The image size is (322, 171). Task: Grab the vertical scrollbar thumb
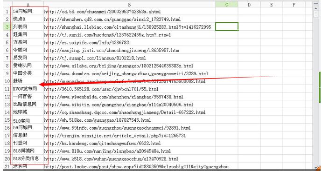click(x=316, y=14)
